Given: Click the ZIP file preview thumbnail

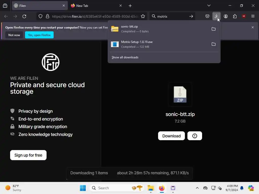Looking at the screenshot, I should [x=180, y=94].
